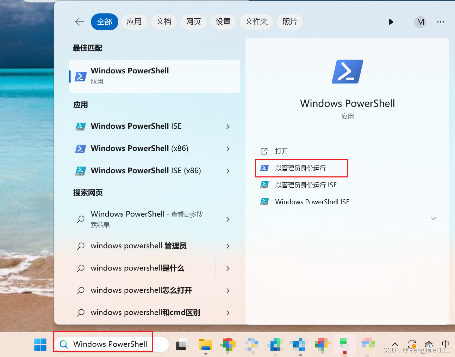Screen dimensions: 455x357
Task: Search web for windows powershell是什么
Action: click(x=143, y=268)
